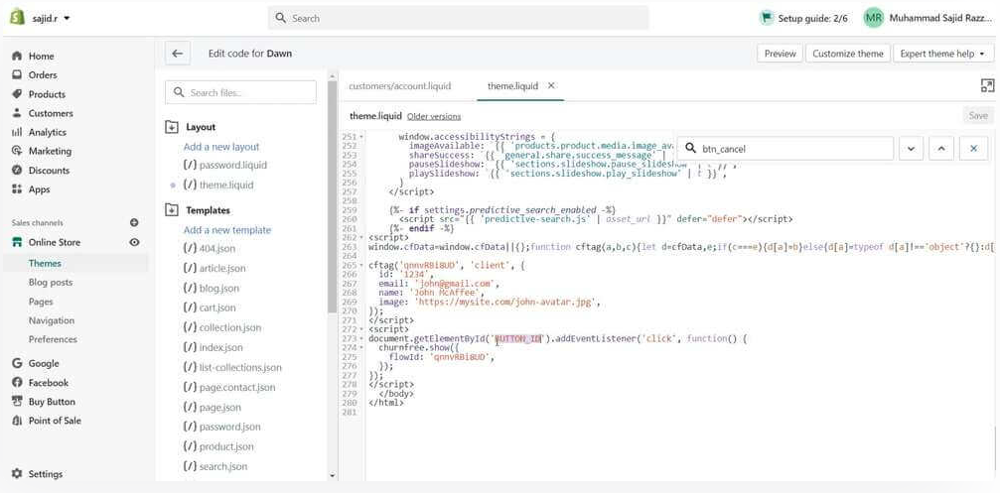Viewport: 1000px width, 493px height.
Task: View online store with eye icon
Action: (134, 242)
